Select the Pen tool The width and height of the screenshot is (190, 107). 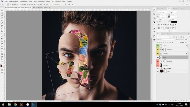[2, 46]
